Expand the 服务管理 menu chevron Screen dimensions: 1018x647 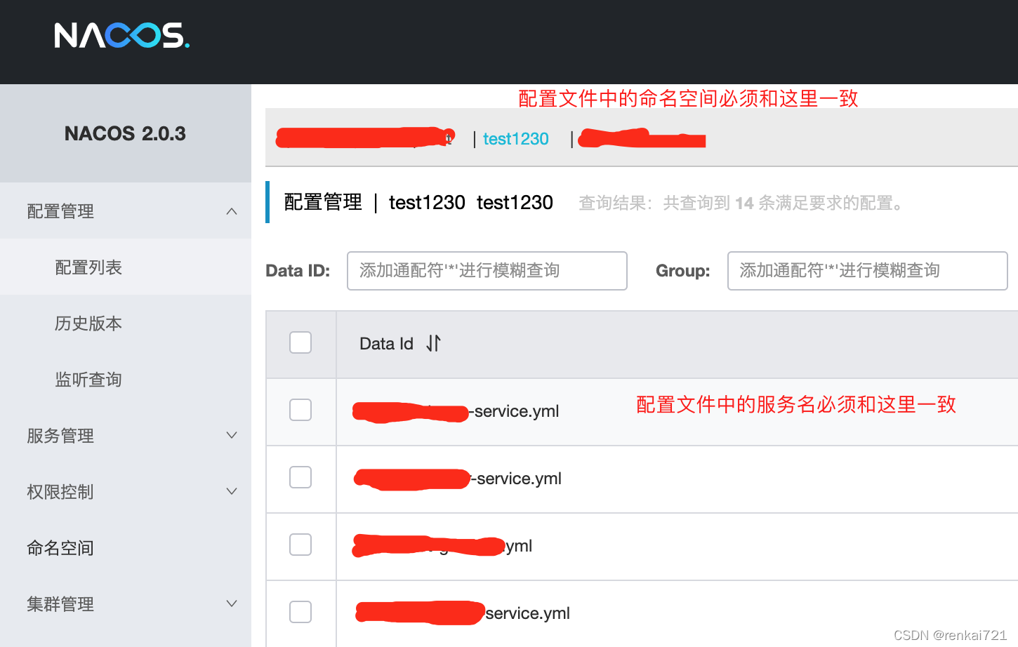(232, 435)
